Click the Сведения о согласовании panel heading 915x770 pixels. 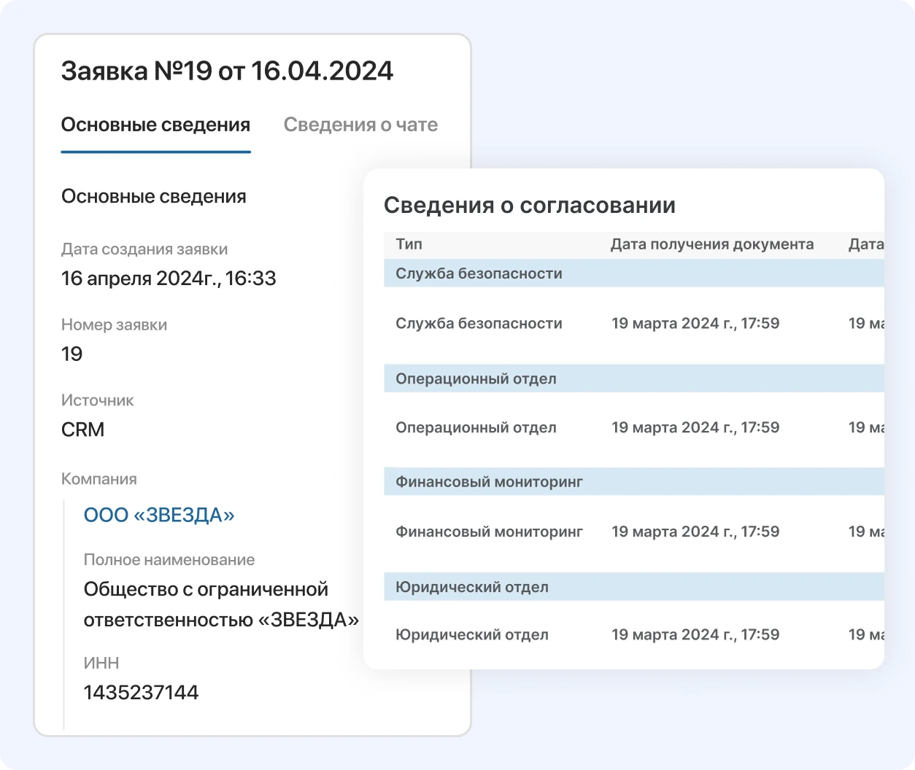pyautogui.click(x=529, y=205)
